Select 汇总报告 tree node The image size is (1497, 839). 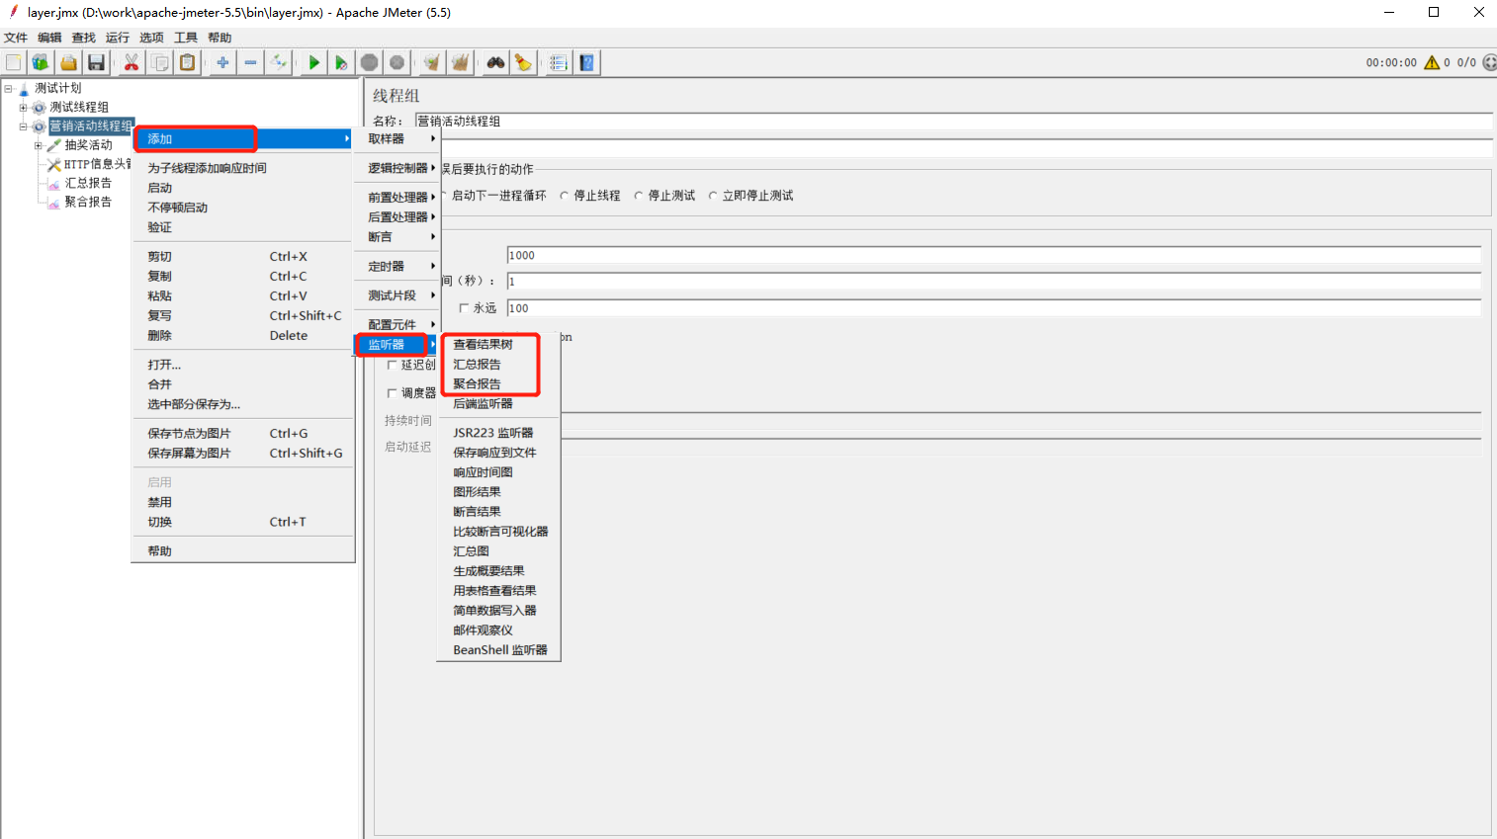(x=88, y=183)
